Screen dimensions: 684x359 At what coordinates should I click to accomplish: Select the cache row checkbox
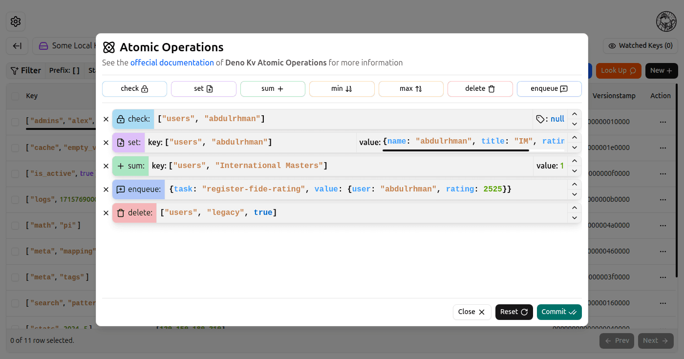point(15,148)
